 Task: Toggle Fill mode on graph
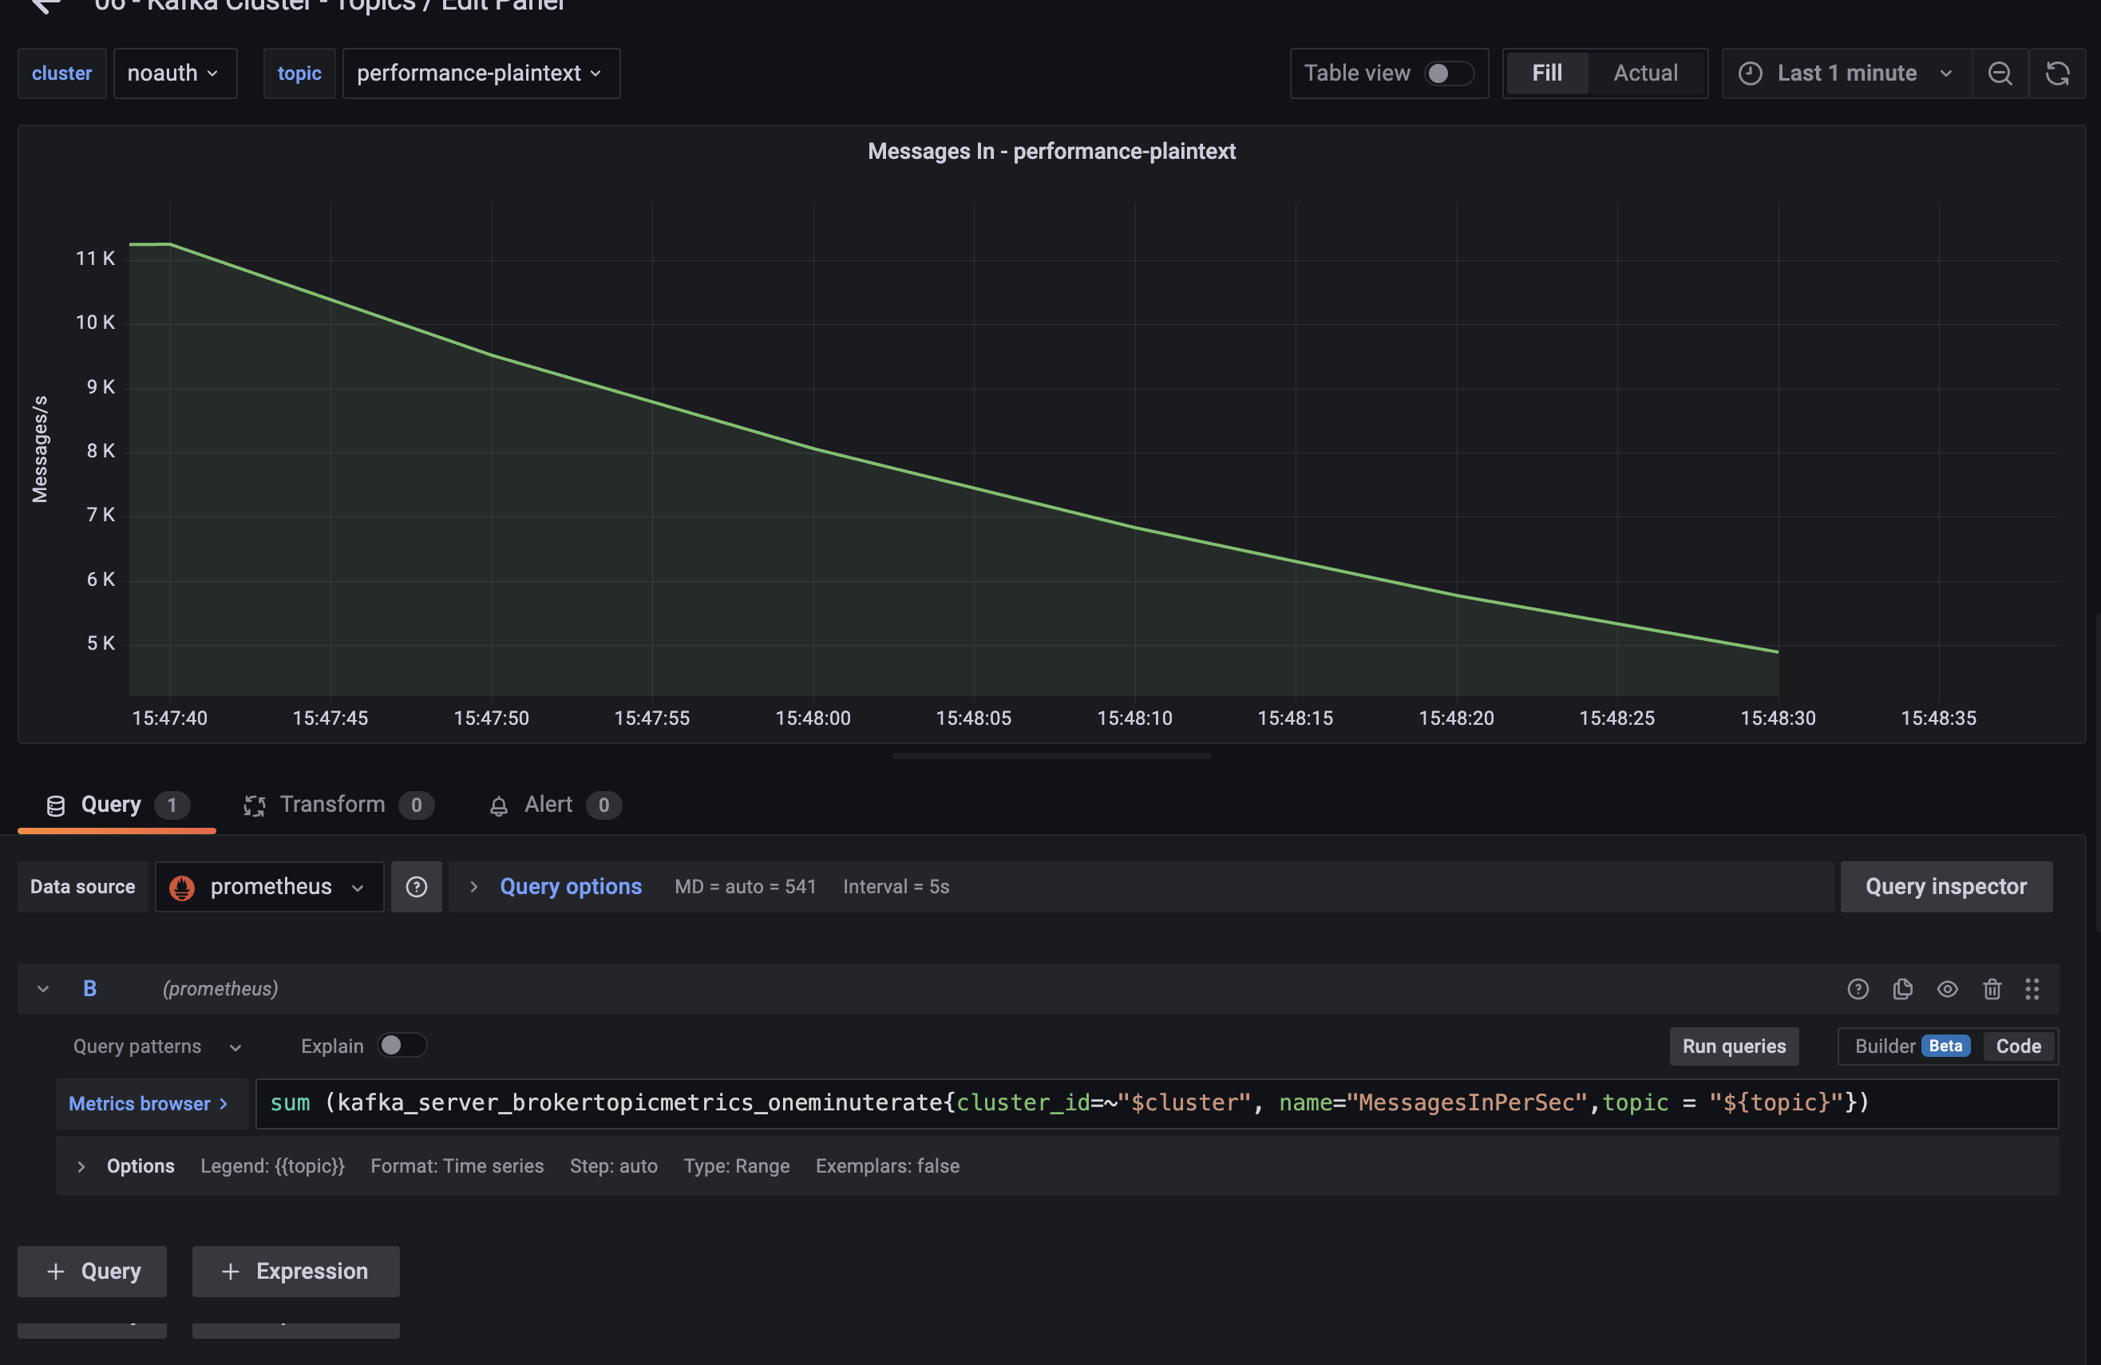pyautogui.click(x=1545, y=72)
